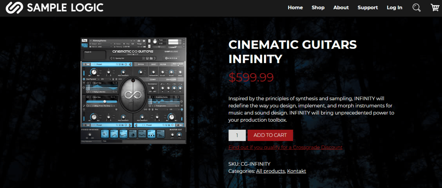Go to the Home menu item
Image resolution: width=442 pixels, height=188 pixels.
pyautogui.click(x=295, y=8)
